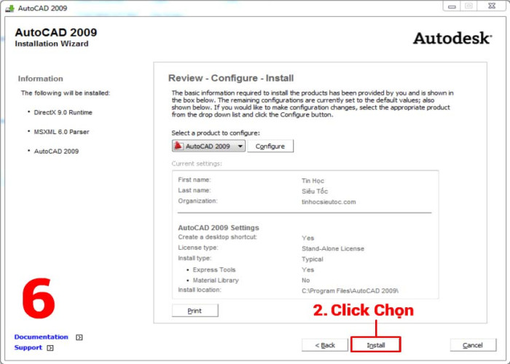The image size is (510, 364).
Task: Open the AutoCAD 2009 product dropdown
Action: (x=208, y=146)
